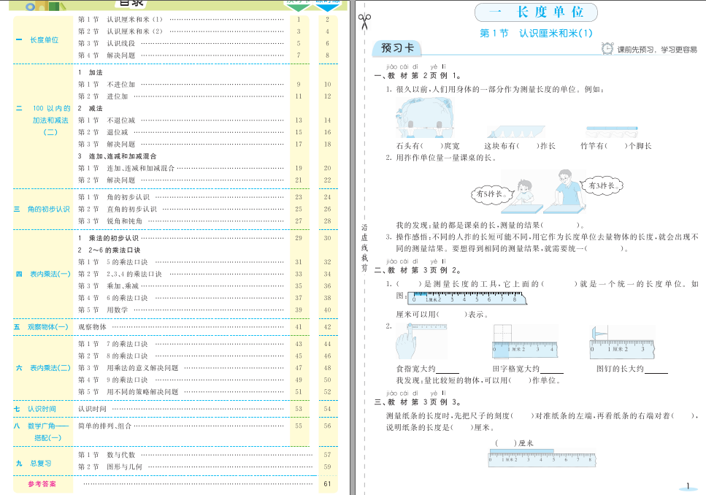
Task: Click the 长度单位 chapter title banner on right page
Action: [x=536, y=12]
